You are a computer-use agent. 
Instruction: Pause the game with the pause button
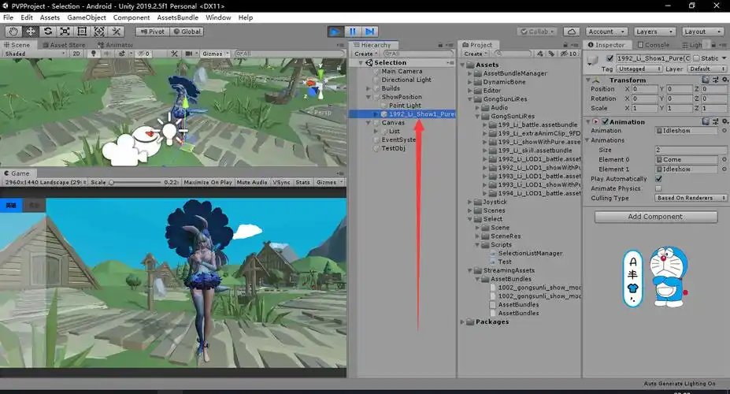point(353,32)
